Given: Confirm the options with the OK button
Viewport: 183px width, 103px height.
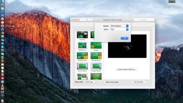Looking at the screenshot, I should (125, 38).
